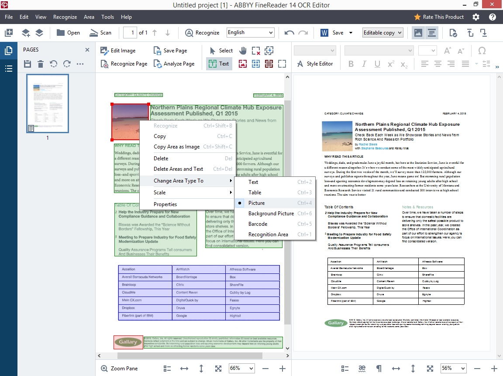Close the PAGES panel
The width and height of the screenshot is (503, 376).
(87, 50)
